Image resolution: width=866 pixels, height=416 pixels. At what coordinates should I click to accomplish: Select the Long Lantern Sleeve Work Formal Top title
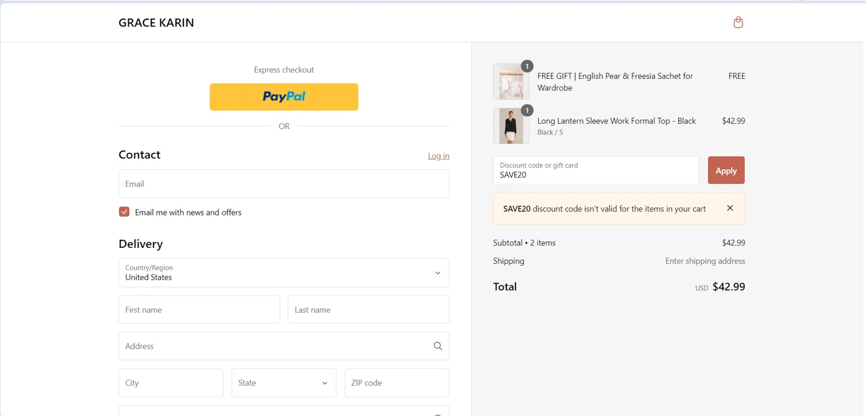[617, 121]
